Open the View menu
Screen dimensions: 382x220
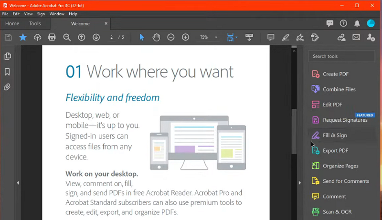[x=28, y=14]
